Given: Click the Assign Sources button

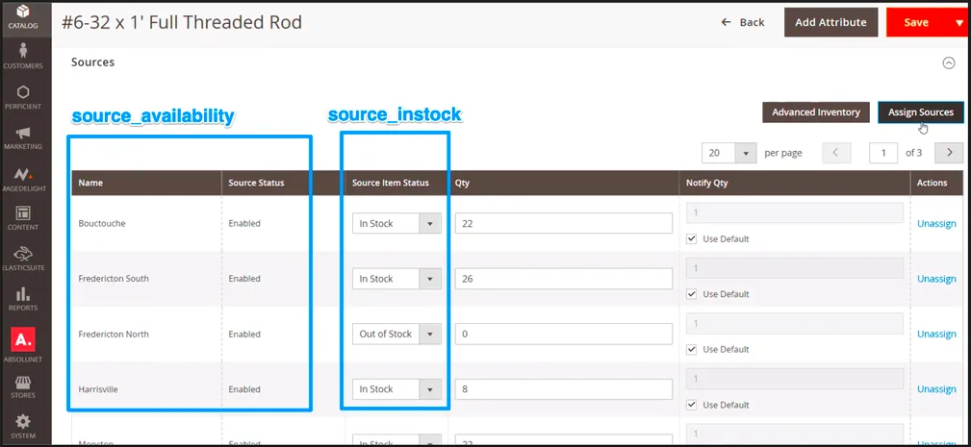Looking at the screenshot, I should 920,112.
